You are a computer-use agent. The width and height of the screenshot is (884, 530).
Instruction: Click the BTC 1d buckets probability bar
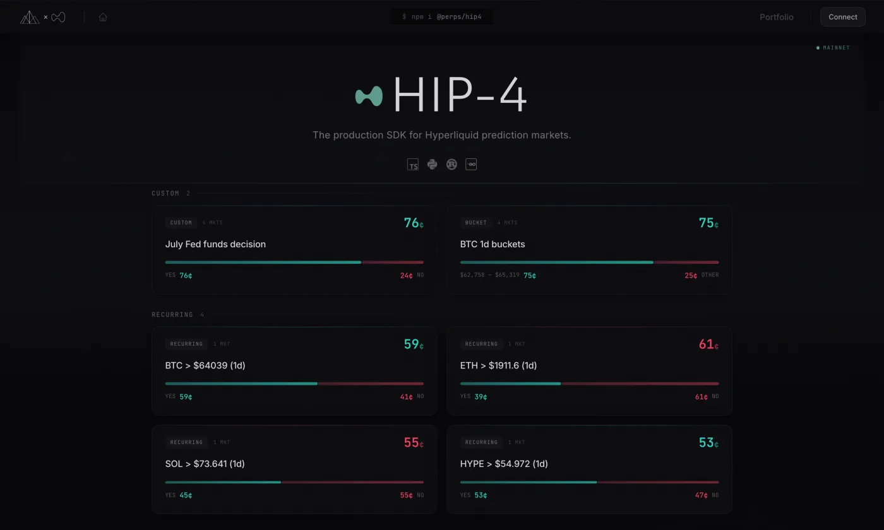[589, 262]
